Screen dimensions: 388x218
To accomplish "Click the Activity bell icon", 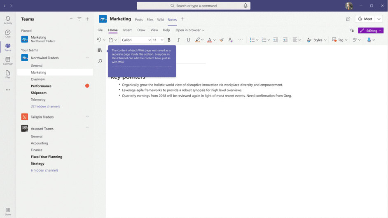I will pyautogui.click(x=8, y=20).
